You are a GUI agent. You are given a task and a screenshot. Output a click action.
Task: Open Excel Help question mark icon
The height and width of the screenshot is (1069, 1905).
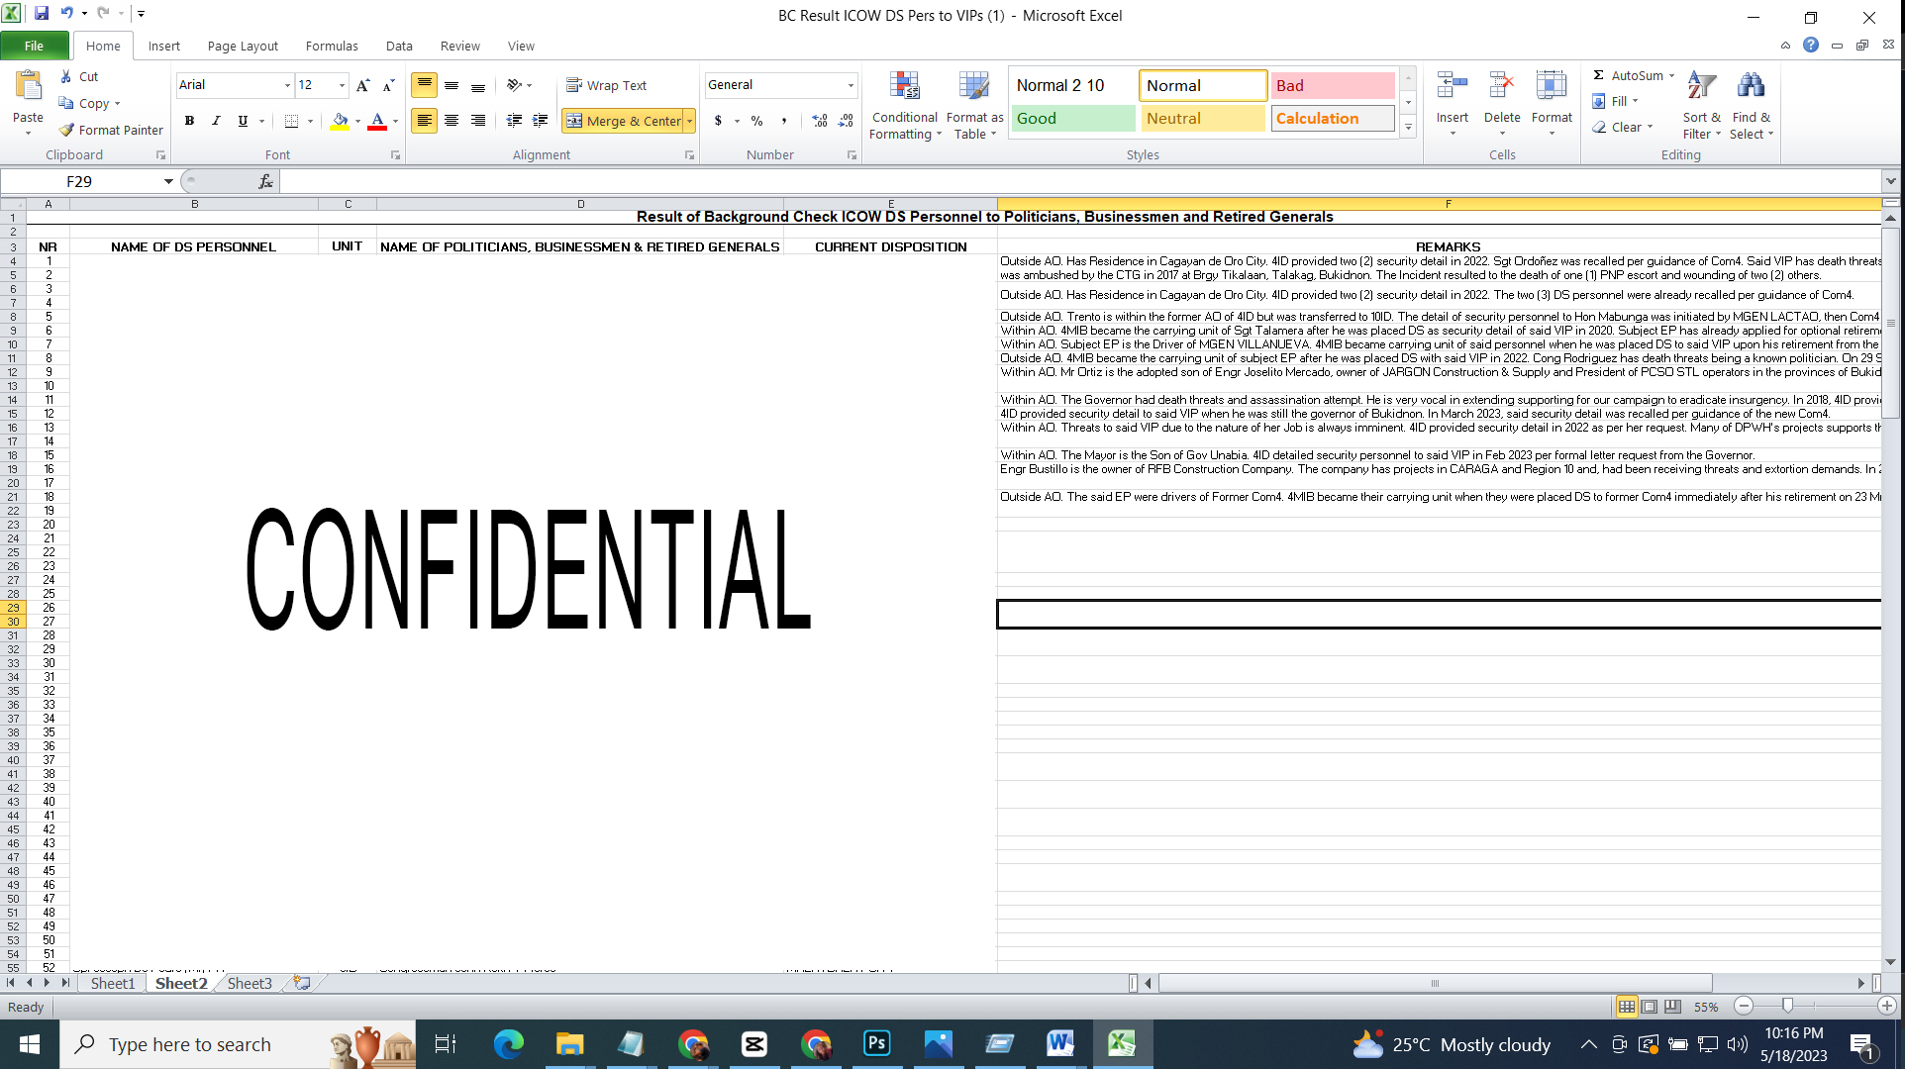(x=1811, y=46)
